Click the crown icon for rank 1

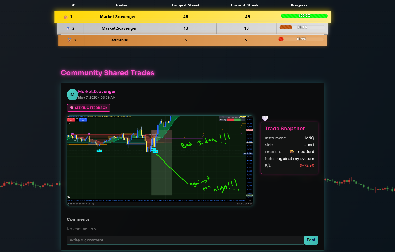(66, 17)
